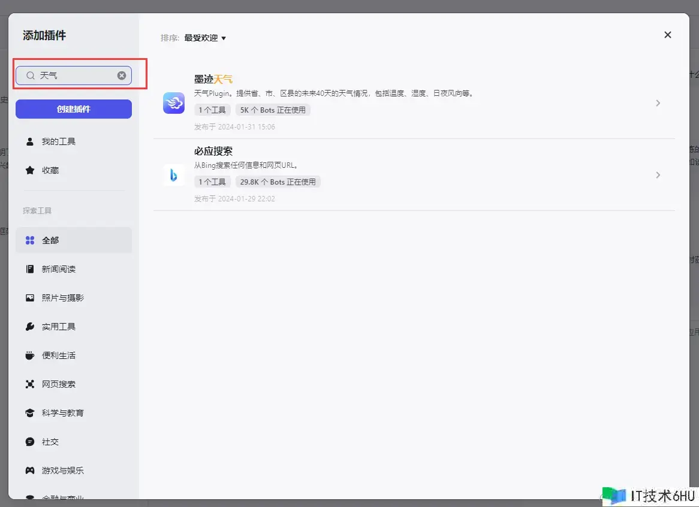
Task: Choose the 实用工具 category
Action: point(59,327)
